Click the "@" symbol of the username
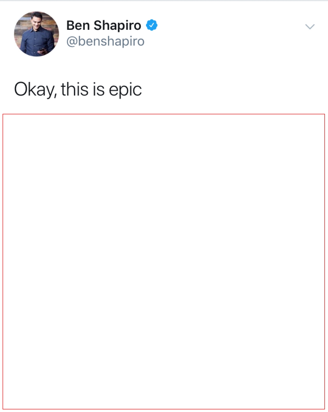 [72, 41]
